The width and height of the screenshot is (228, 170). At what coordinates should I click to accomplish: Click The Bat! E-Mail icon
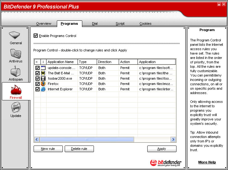pyautogui.click(x=43, y=73)
